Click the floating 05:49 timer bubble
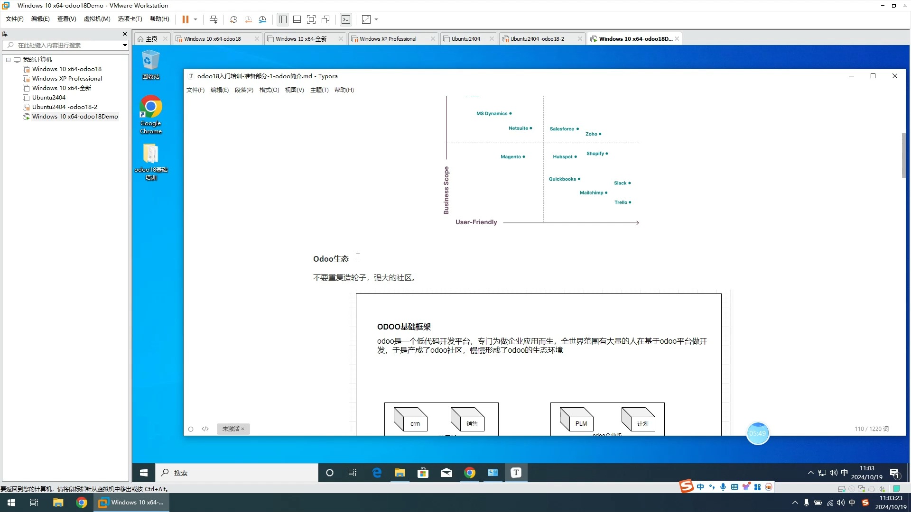 tap(758, 433)
